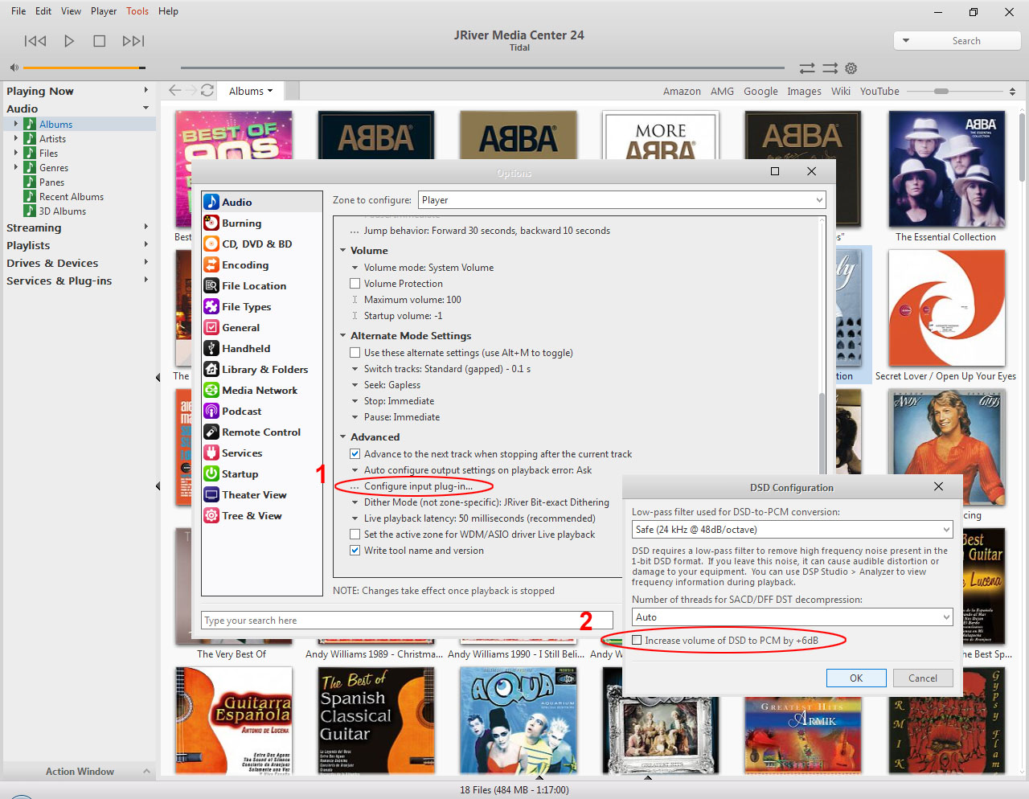Open the Player menu

pos(104,11)
